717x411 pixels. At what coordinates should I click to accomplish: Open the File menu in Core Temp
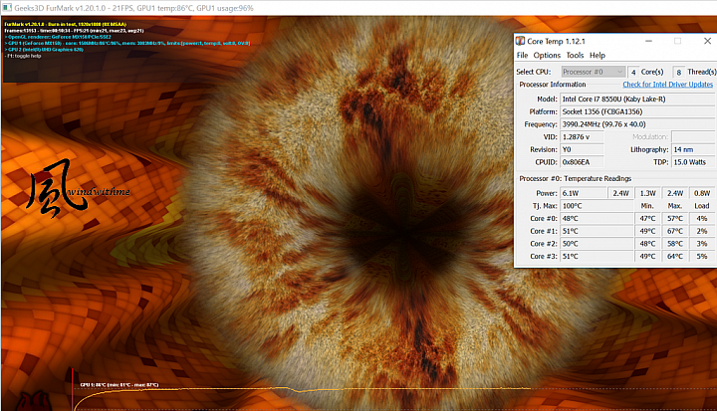click(522, 56)
